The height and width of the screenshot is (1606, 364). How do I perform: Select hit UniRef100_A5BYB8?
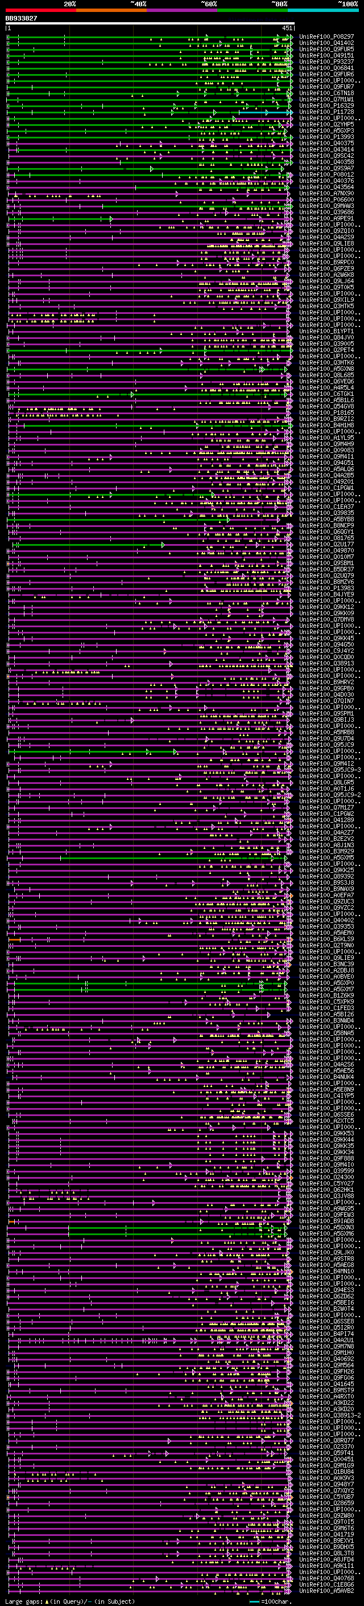pos(326,520)
